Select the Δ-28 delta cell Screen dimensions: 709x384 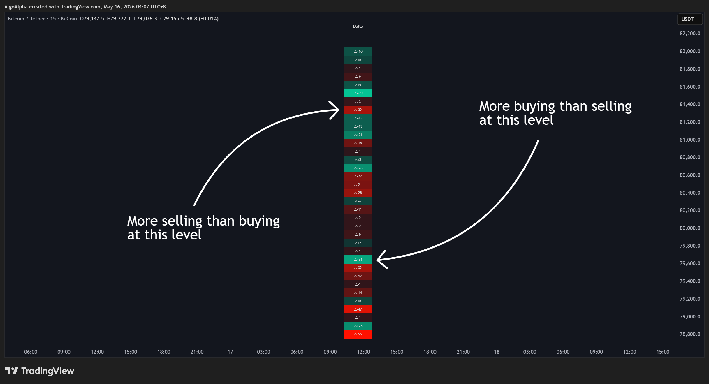(x=358, y=193)
